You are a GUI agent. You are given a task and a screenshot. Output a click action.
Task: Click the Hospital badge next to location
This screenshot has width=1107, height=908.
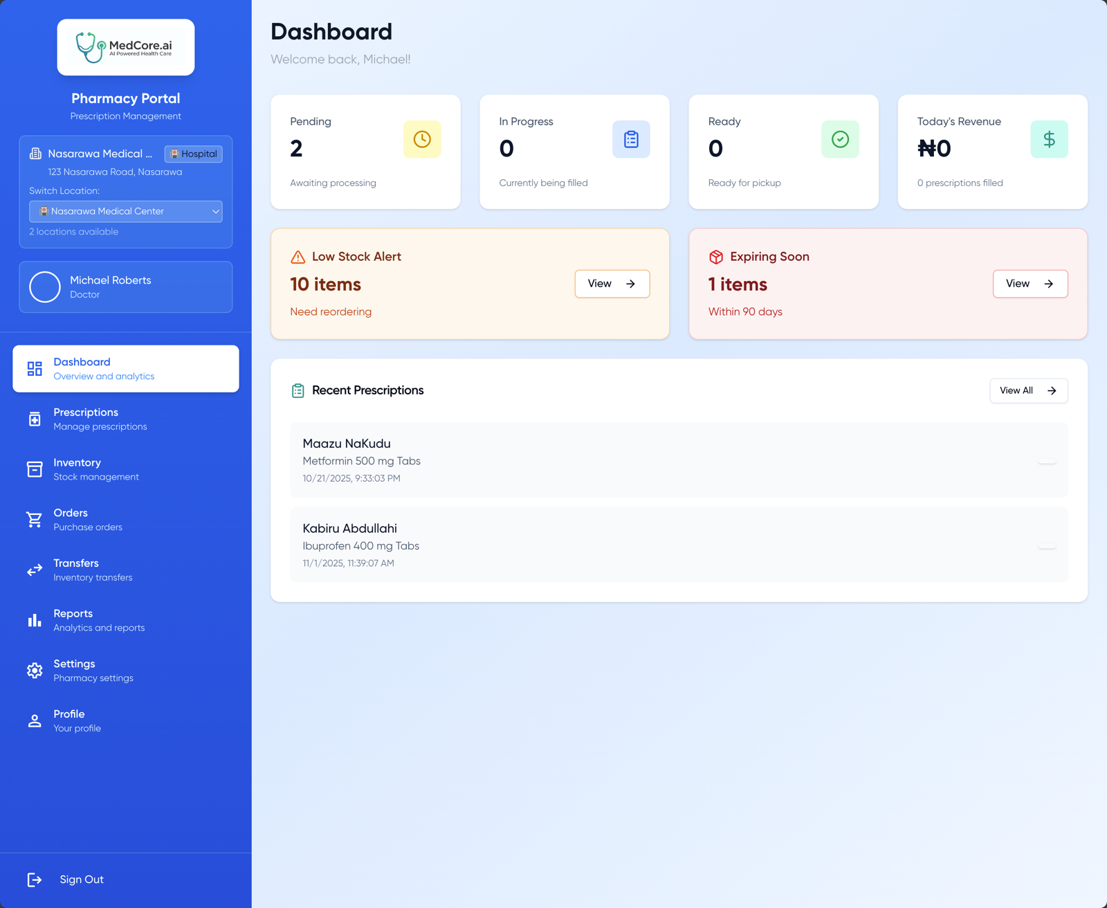(194, 154)
